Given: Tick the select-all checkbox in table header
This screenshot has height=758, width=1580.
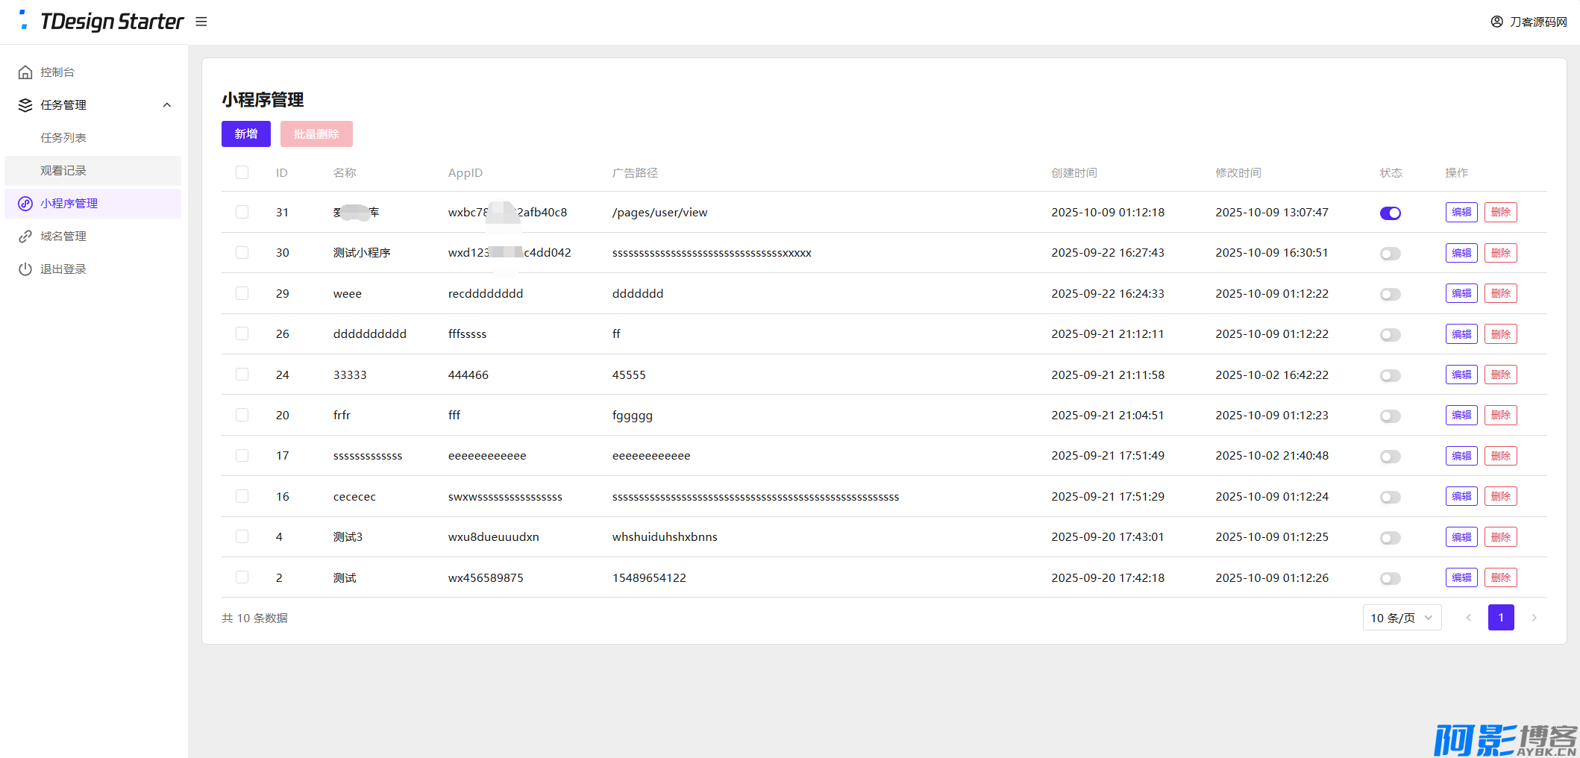Looking at the screenshot, I should point(242,173).
